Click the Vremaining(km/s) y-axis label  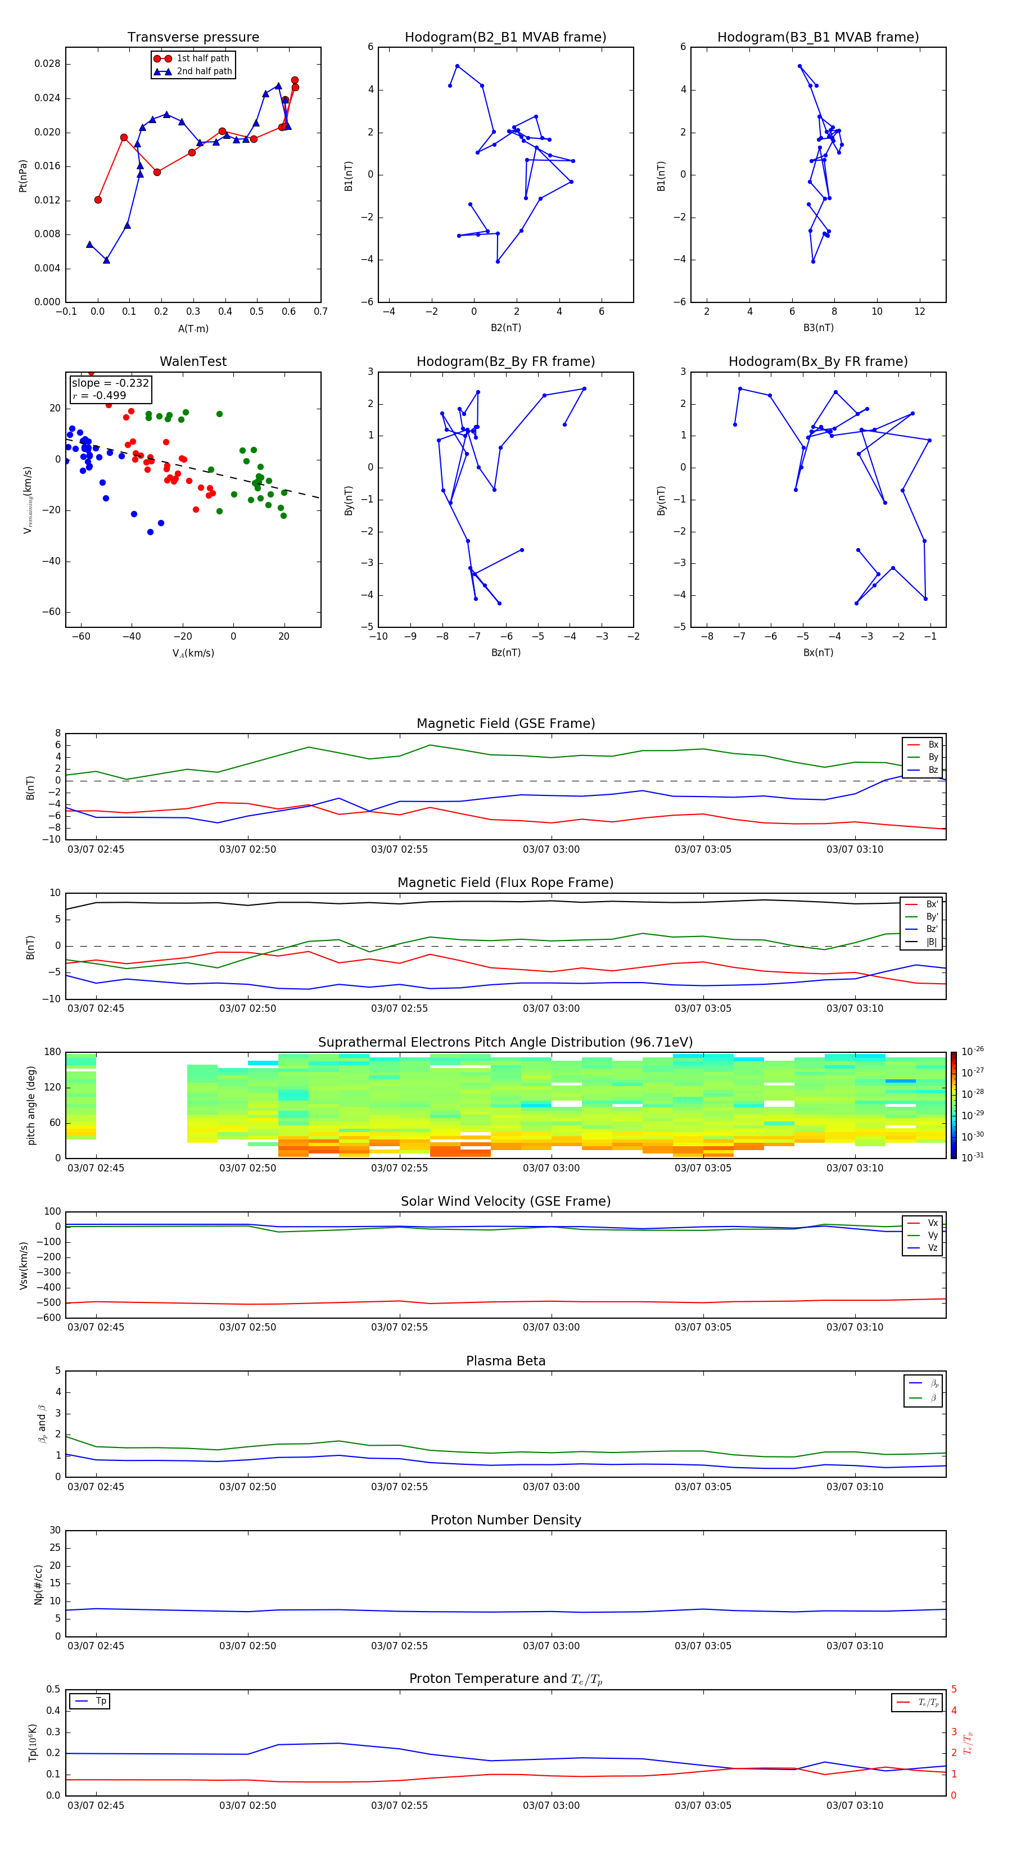(28, 500)
